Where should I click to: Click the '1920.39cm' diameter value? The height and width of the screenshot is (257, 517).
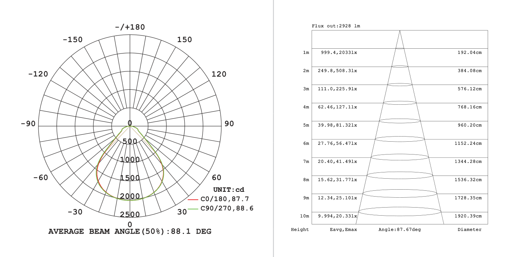point(468,216)
